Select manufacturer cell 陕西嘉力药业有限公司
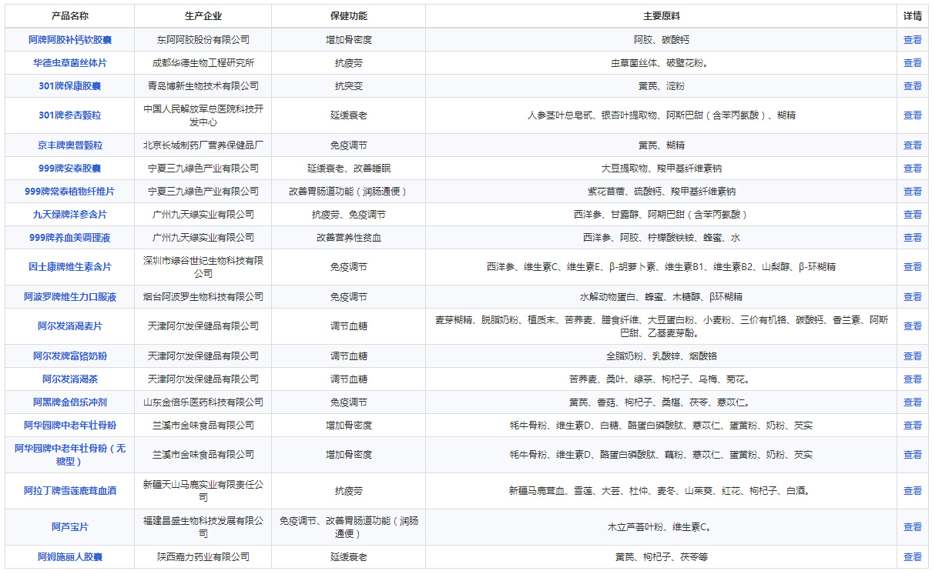The height and width of the screenshot is (571, 932). [203, 557]
